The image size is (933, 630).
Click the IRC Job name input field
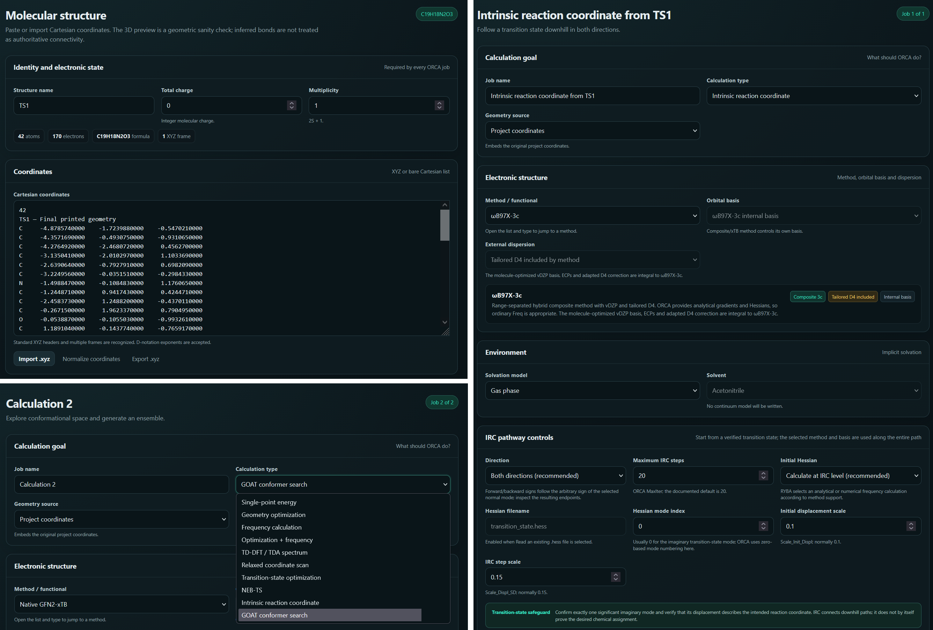(592, 96)
